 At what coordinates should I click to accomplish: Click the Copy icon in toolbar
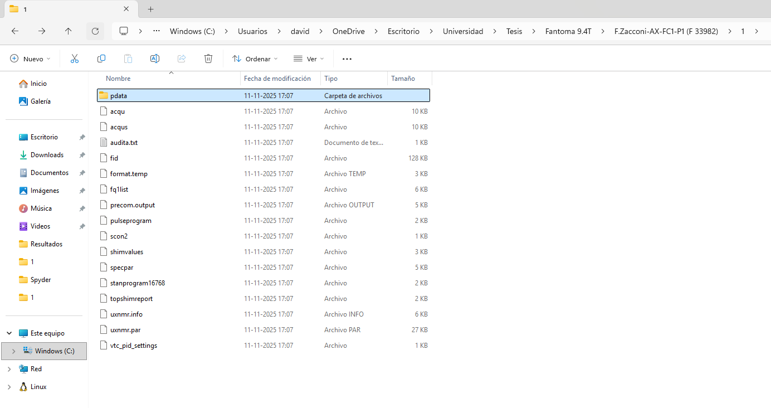[x=101, y=59]
